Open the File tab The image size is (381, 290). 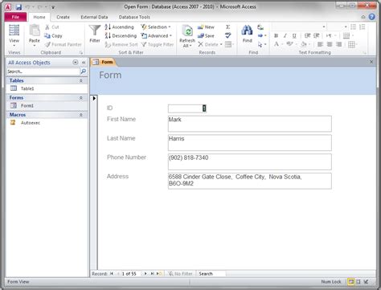(15, 17)
